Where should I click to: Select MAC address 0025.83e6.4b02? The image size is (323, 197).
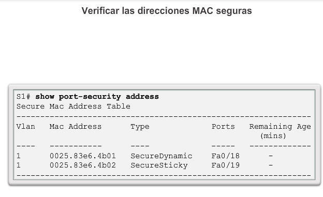[x=83, y=165]
